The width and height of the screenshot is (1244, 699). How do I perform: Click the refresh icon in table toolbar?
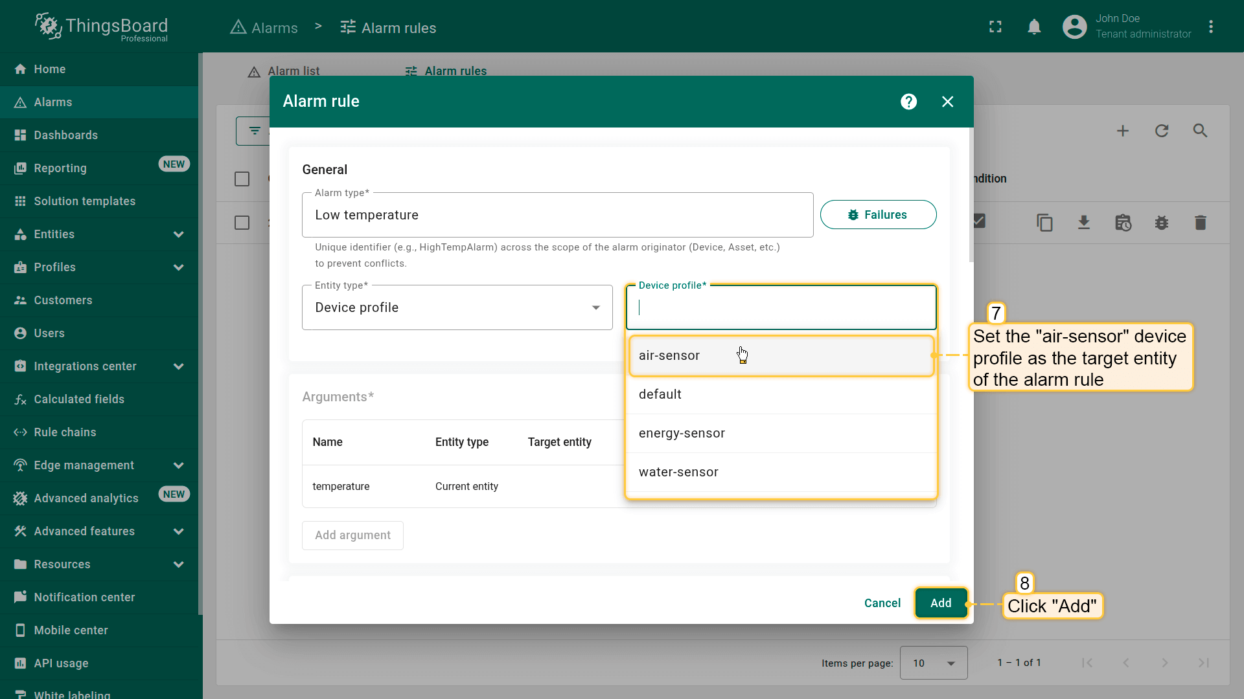[x=1162, y=131]
